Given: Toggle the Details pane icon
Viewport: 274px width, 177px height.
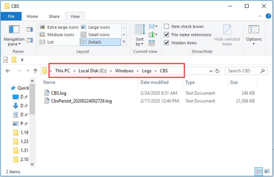Looking at the screenshot, I should tap(30, 40).
